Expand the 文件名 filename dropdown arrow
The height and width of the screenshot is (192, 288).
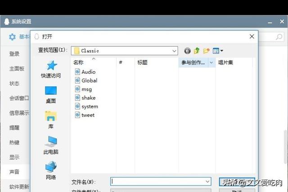coord(207,182)
